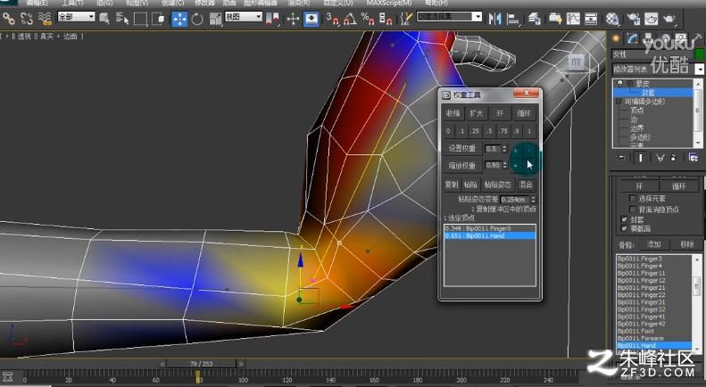Choose the Rectangular Selection Region icon
The height and width of the screenshot is (387, 706).
coord(140,19)
